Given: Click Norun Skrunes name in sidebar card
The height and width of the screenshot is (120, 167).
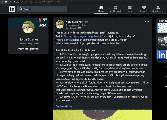Looking at the screenshot, I should tap(28, 39).
